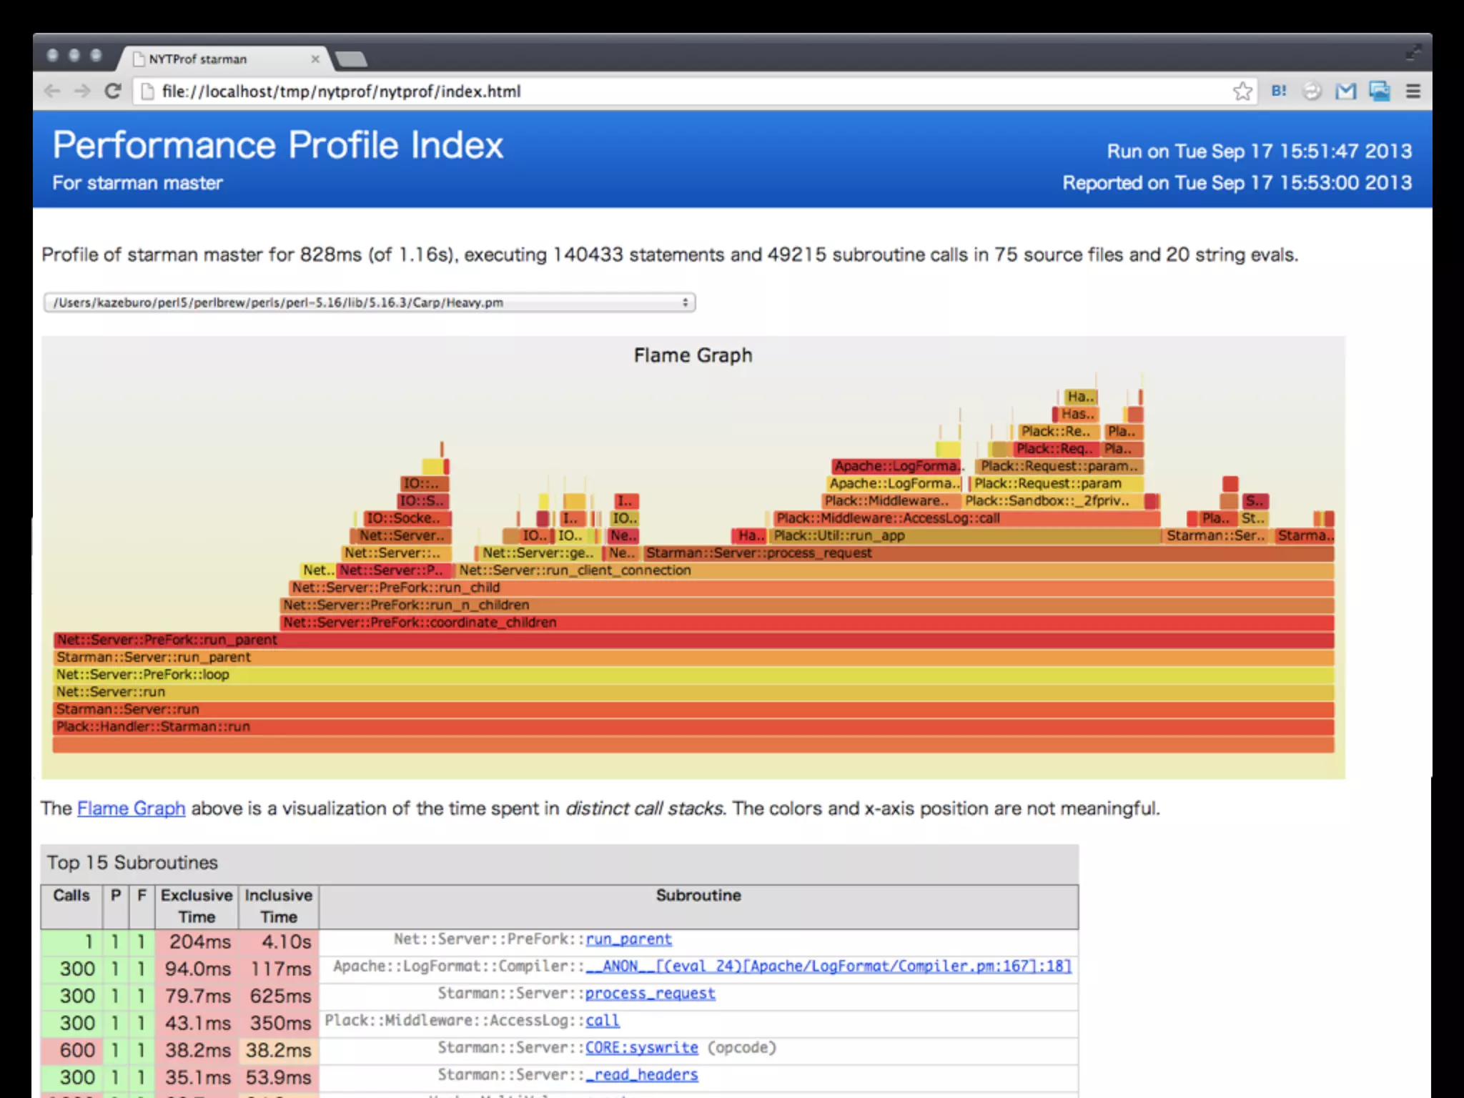Click the CORE:syswrite opcode link
The image size is (1464, 1098).
(x=641, y=1048)
